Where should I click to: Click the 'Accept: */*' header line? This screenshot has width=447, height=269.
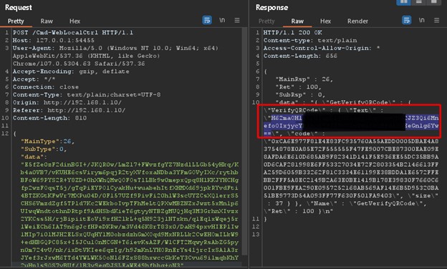pyautogui.click(x=34, y=79)
